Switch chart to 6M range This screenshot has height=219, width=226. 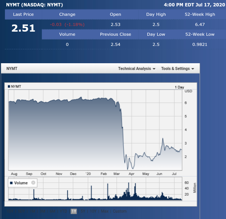[x=52, y=211]
